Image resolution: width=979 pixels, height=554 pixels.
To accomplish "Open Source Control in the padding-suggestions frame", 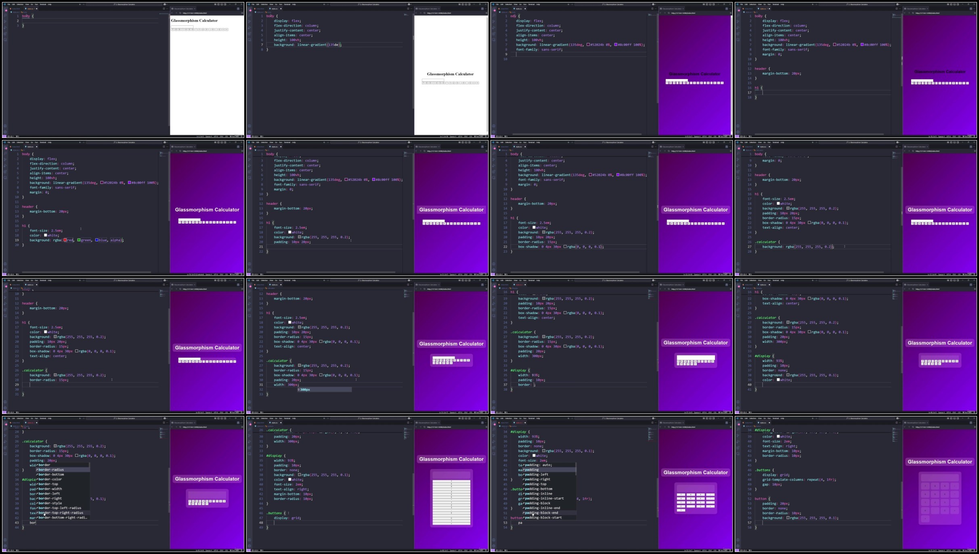I will click(x=494, y=435).
